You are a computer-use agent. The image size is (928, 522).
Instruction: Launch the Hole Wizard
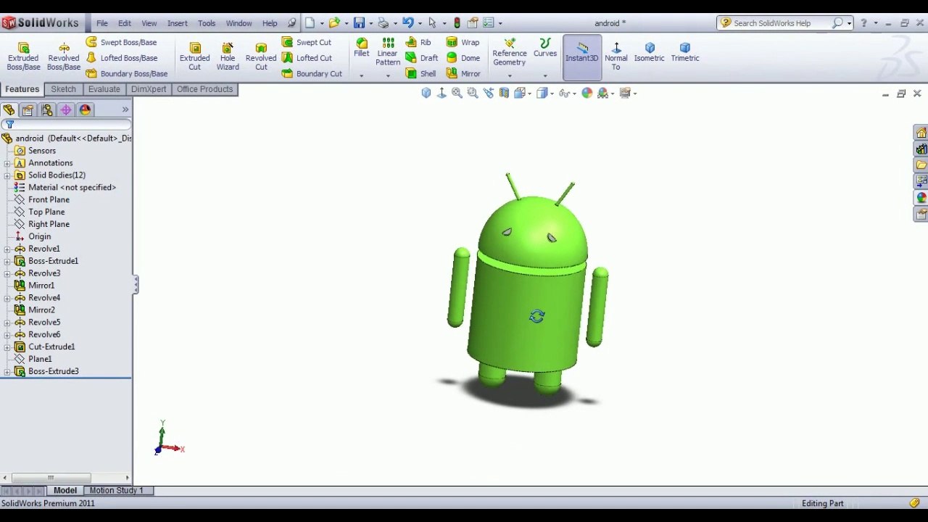(x=228, y=57)
